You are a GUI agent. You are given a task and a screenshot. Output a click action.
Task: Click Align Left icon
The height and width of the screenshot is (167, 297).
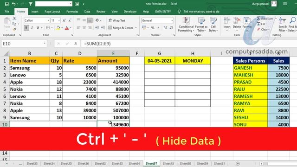click(x=78, y=28)
